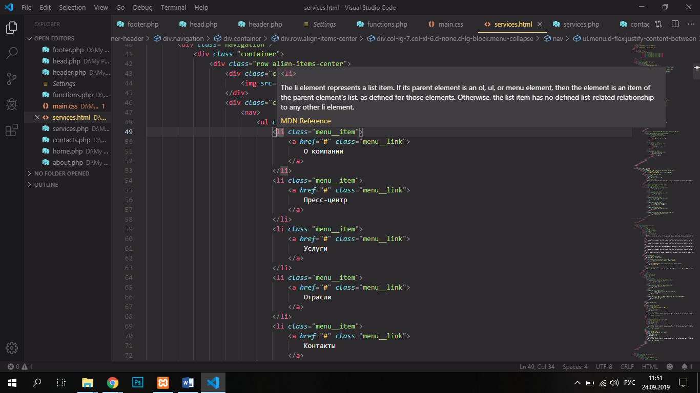Collapse the Open Editors section
The width and height of the screenshot is (700, 393).
54,38
